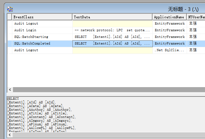Image resolution: width=205 pixels, height=139 pixels.
Task: Click the NTUserName column header
Action: coord(196,17)
